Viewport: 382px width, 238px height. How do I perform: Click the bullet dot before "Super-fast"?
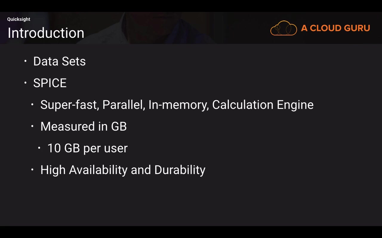click(x=33, y=104)
